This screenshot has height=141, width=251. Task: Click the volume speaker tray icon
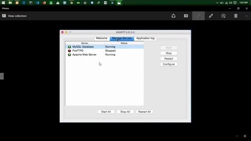coord(231,3)
